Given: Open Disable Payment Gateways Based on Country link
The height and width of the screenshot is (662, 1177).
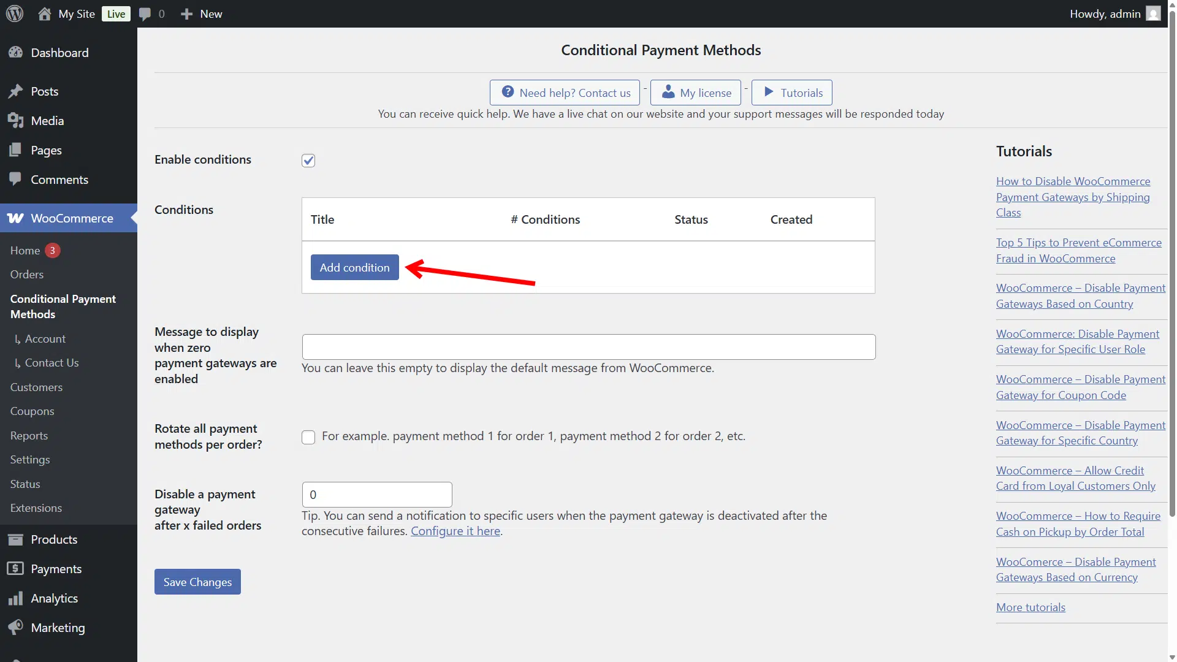Looking at the screenshot, I should (x=1080, y=296).
